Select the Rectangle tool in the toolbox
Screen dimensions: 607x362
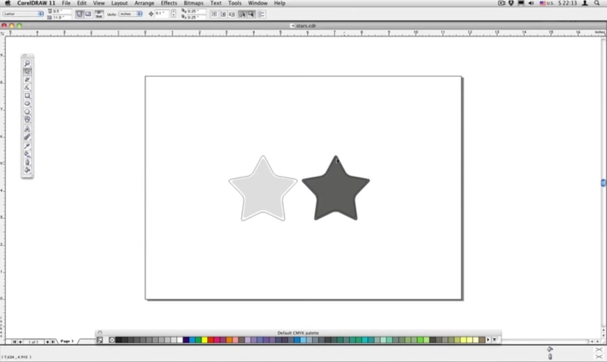(x=27, y=96)
